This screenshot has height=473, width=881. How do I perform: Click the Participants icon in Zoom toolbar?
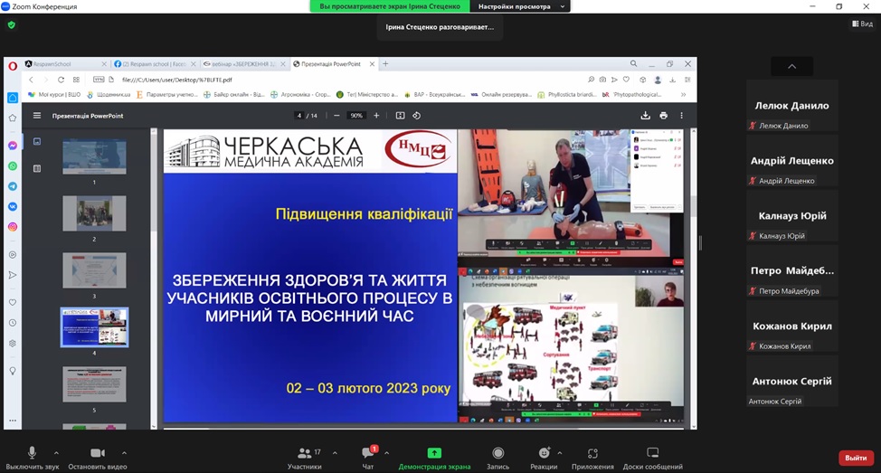click(x=304, y=453)
